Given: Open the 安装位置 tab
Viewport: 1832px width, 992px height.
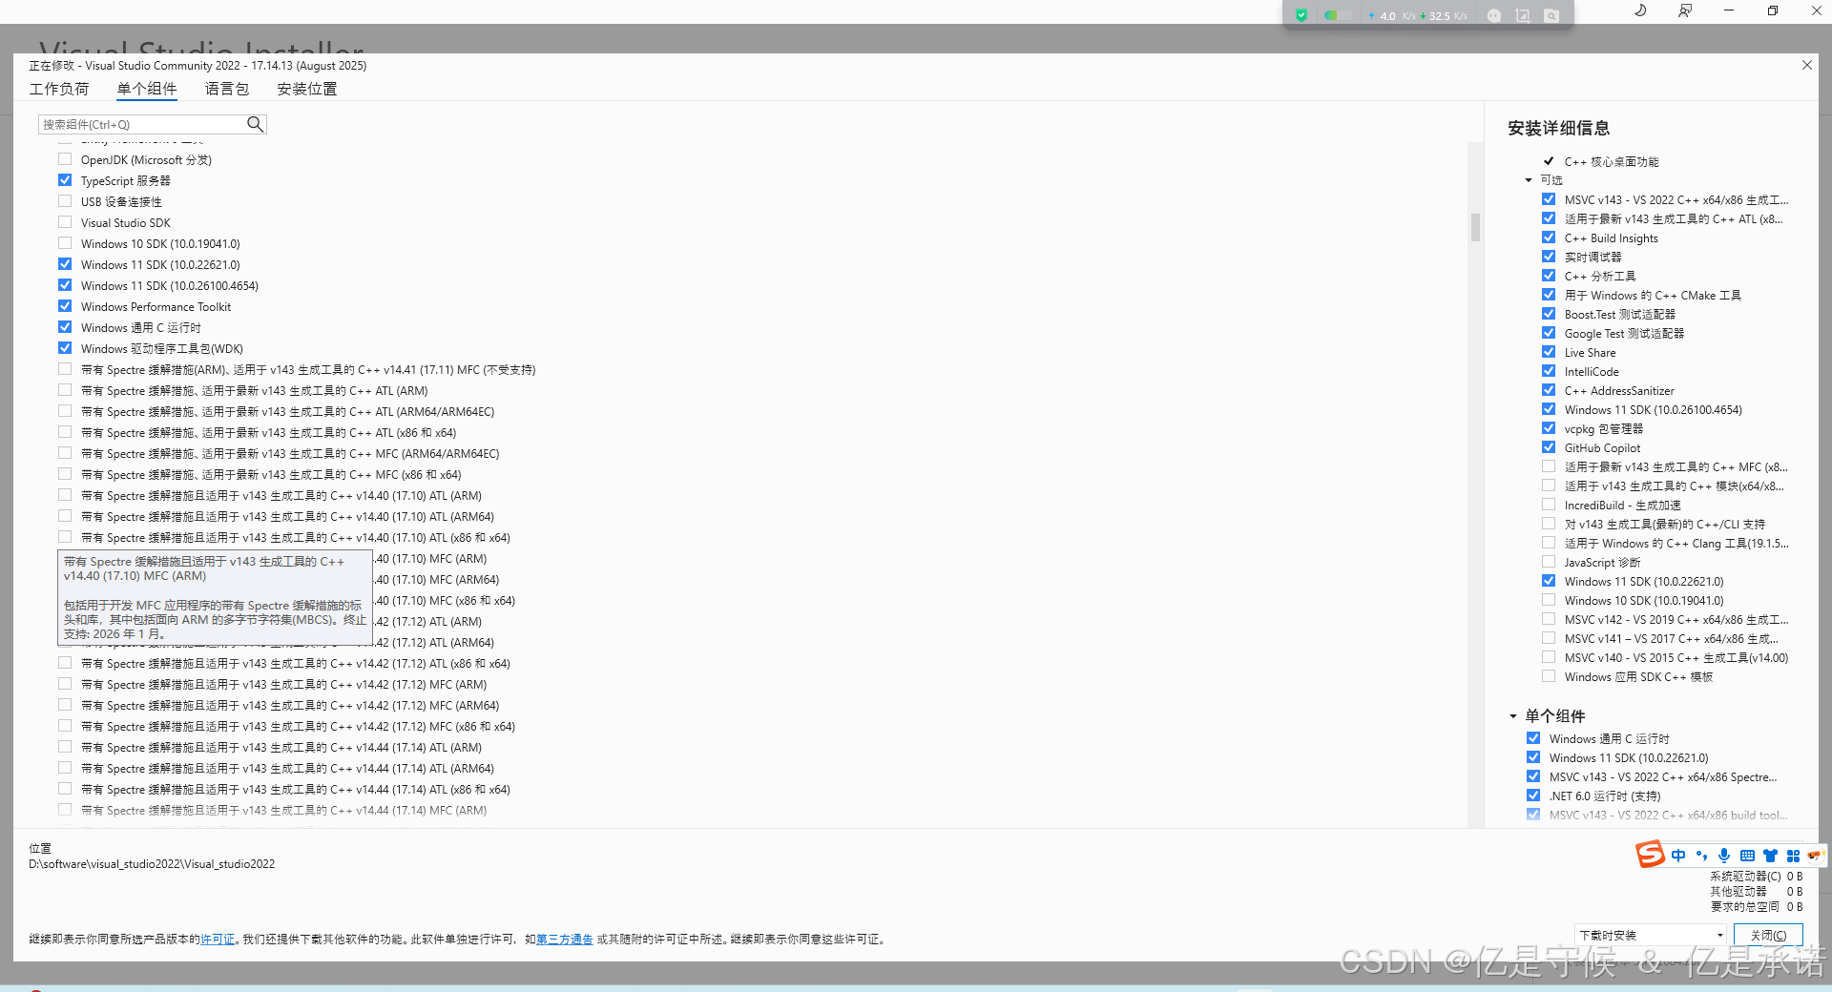Looking at the screenshot, I should (x=307, y=89).
